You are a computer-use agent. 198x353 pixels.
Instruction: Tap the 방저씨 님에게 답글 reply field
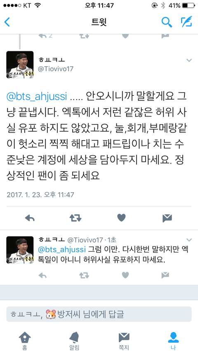click(99, 314)
